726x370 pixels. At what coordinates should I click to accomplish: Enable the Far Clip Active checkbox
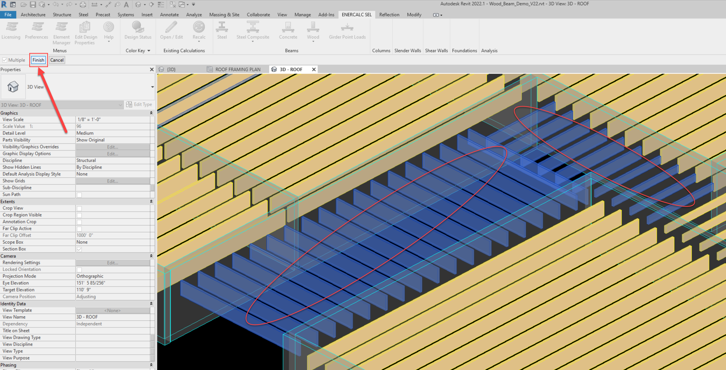click(x=80, y=229)
